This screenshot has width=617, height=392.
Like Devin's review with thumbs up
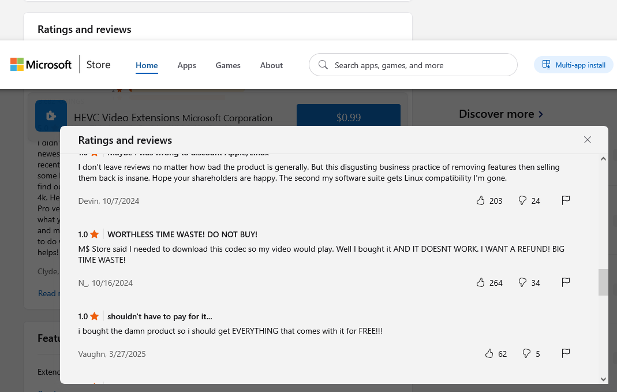click(x=480, y=201)
